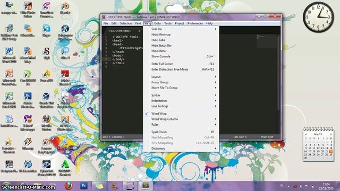This screenshot has width=340, height=191.
Task: Open the green triangle desktop shortcut
Action: [x=65, y=168]
